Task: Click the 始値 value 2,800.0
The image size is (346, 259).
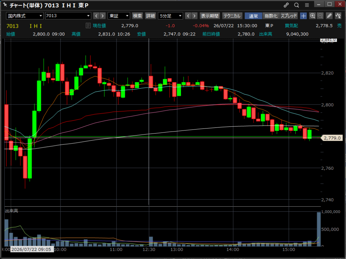Action: (x=41, y=34)
